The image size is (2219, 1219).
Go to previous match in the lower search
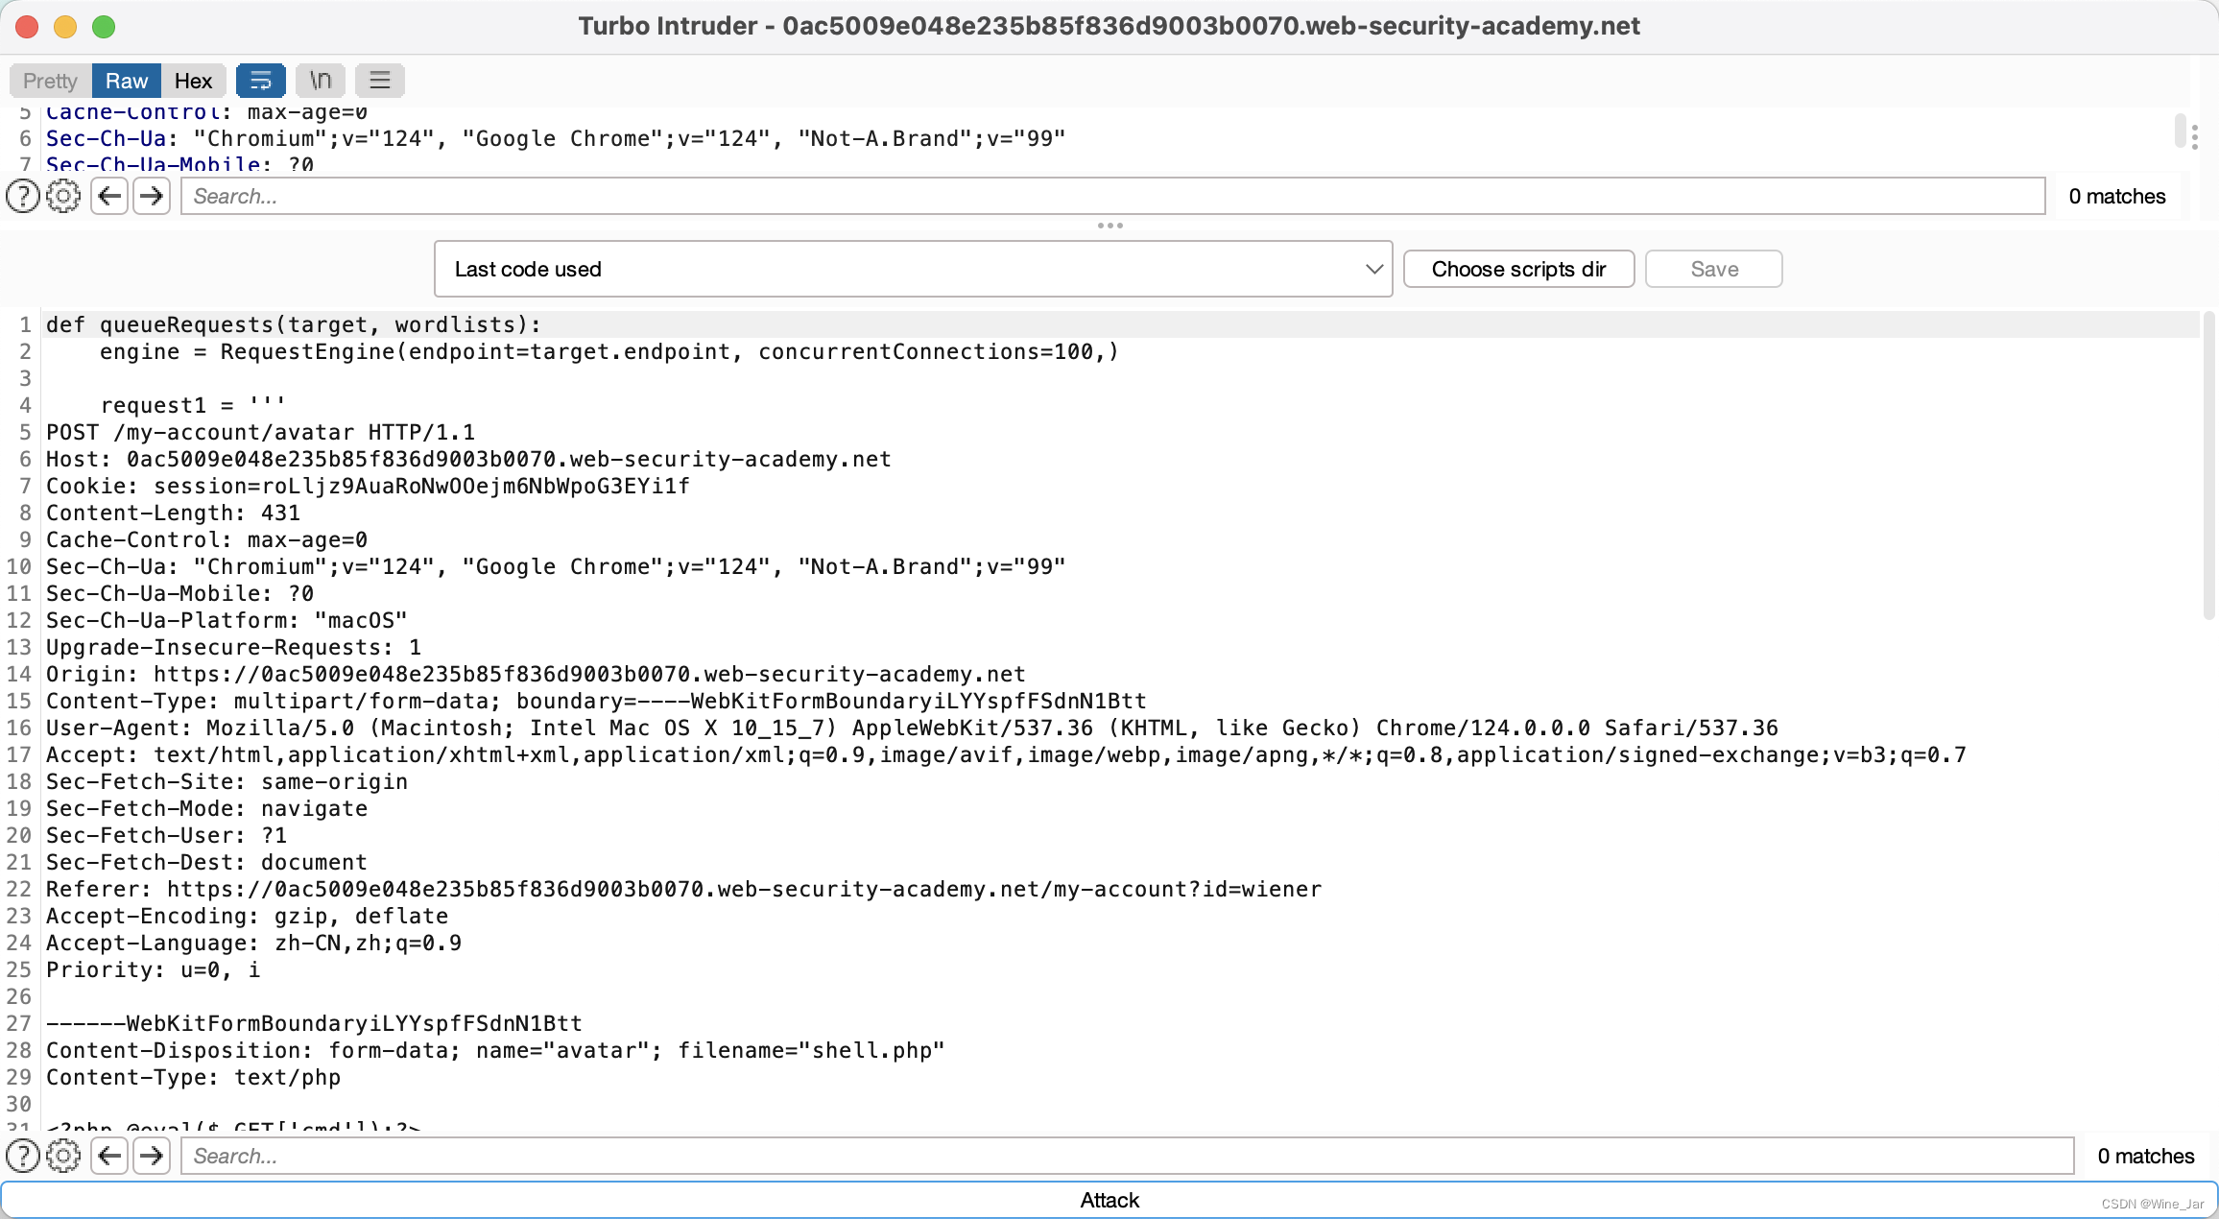coord(109,1156)
